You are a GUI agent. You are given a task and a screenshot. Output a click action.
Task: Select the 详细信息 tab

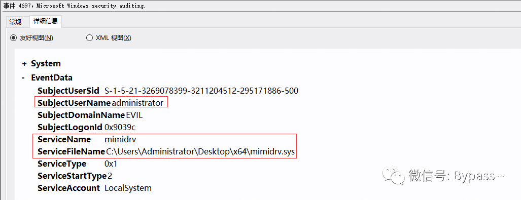(x=46, y=21)
